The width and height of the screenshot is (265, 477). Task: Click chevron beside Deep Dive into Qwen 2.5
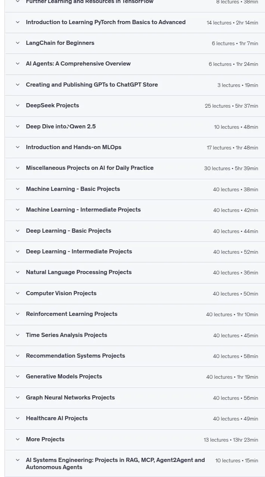point(17,126)
